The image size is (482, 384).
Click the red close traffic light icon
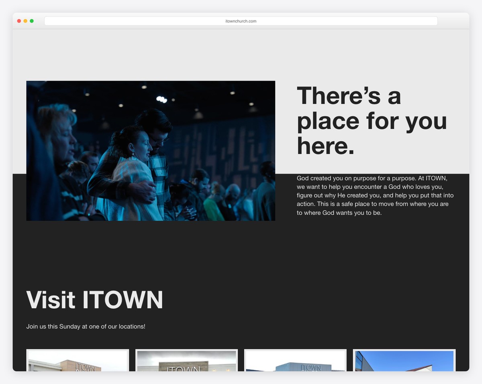point(19,20)
